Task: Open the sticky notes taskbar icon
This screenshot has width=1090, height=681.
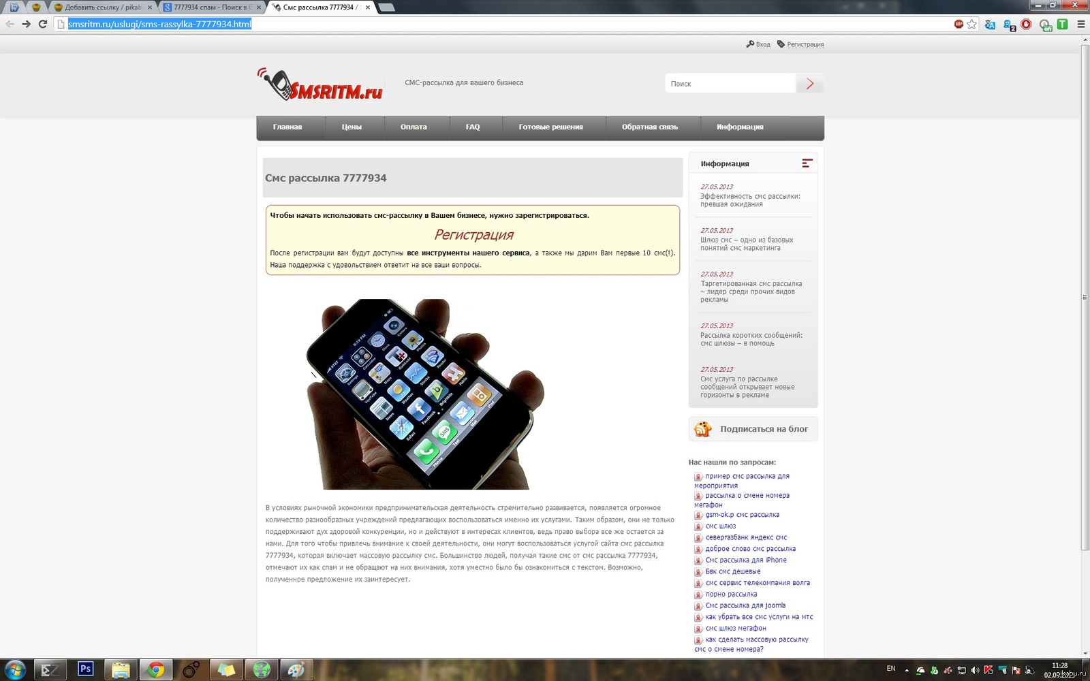Action: coord(226,670)
